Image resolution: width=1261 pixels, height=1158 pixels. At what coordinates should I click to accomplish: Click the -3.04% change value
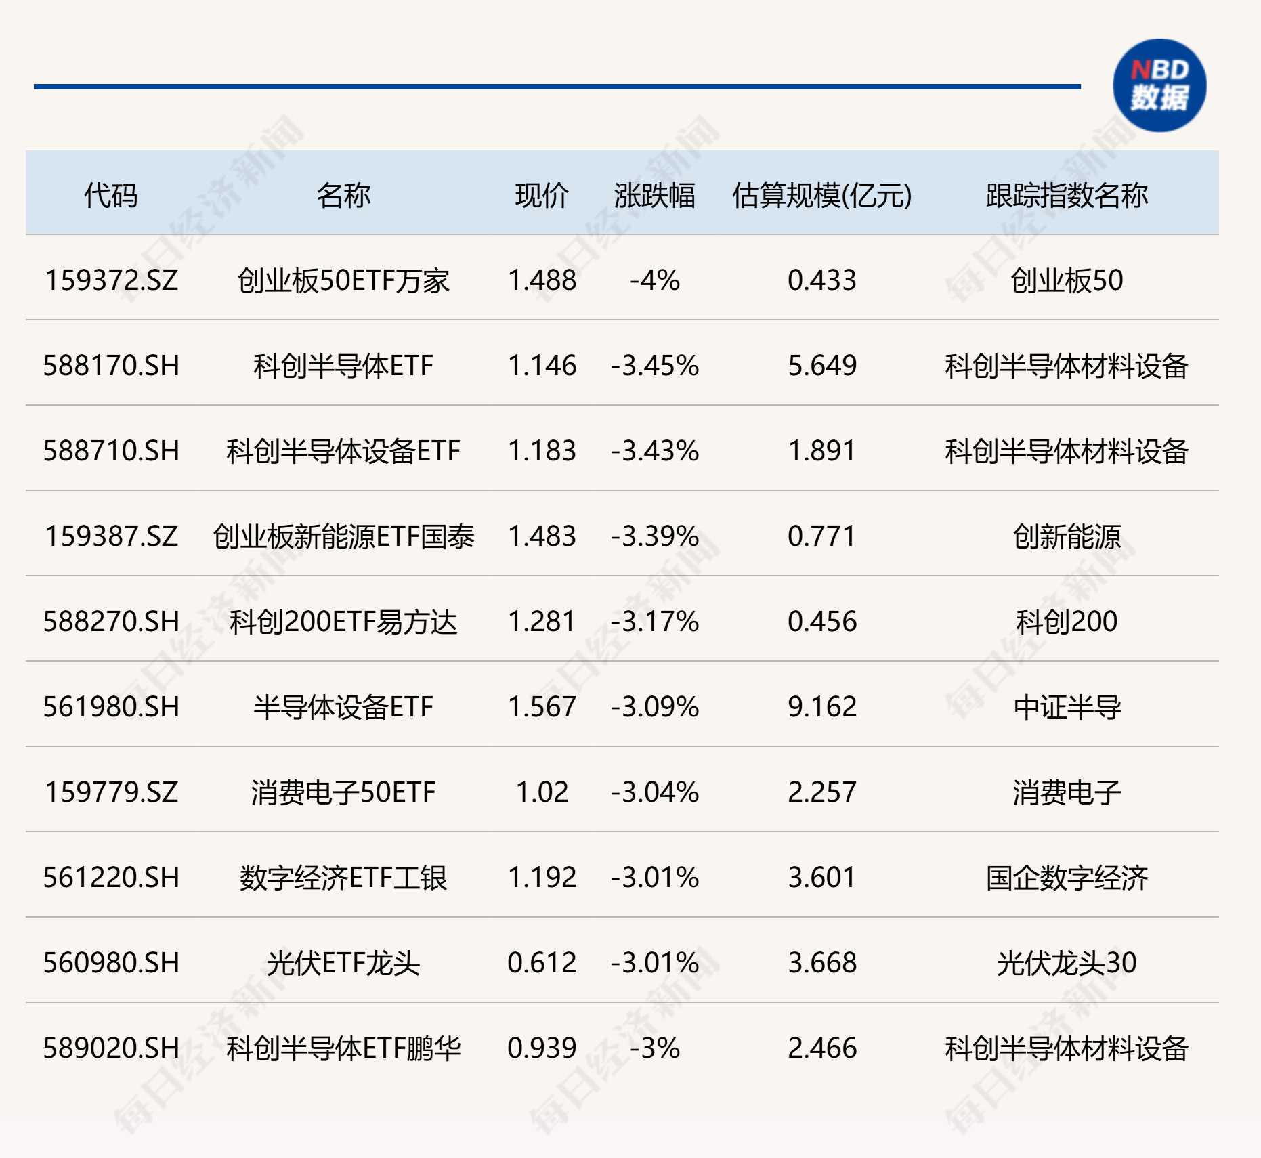point(655,792)
